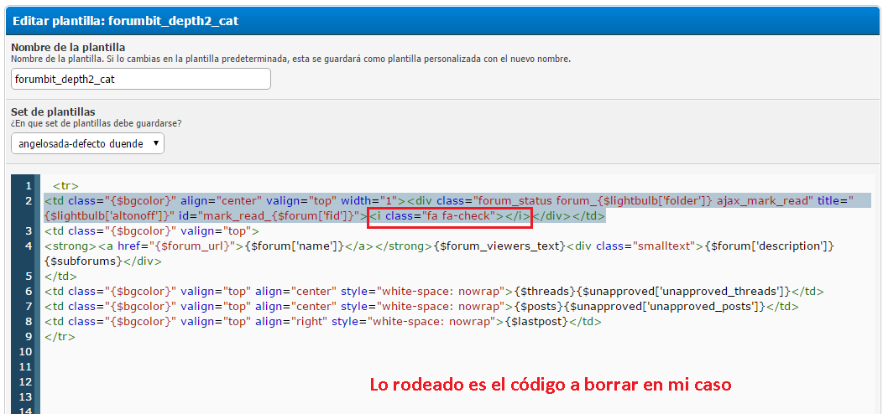Screen dimensions: 883x414
Task: Click line number 4 in gutter
Action: point(29,246)
